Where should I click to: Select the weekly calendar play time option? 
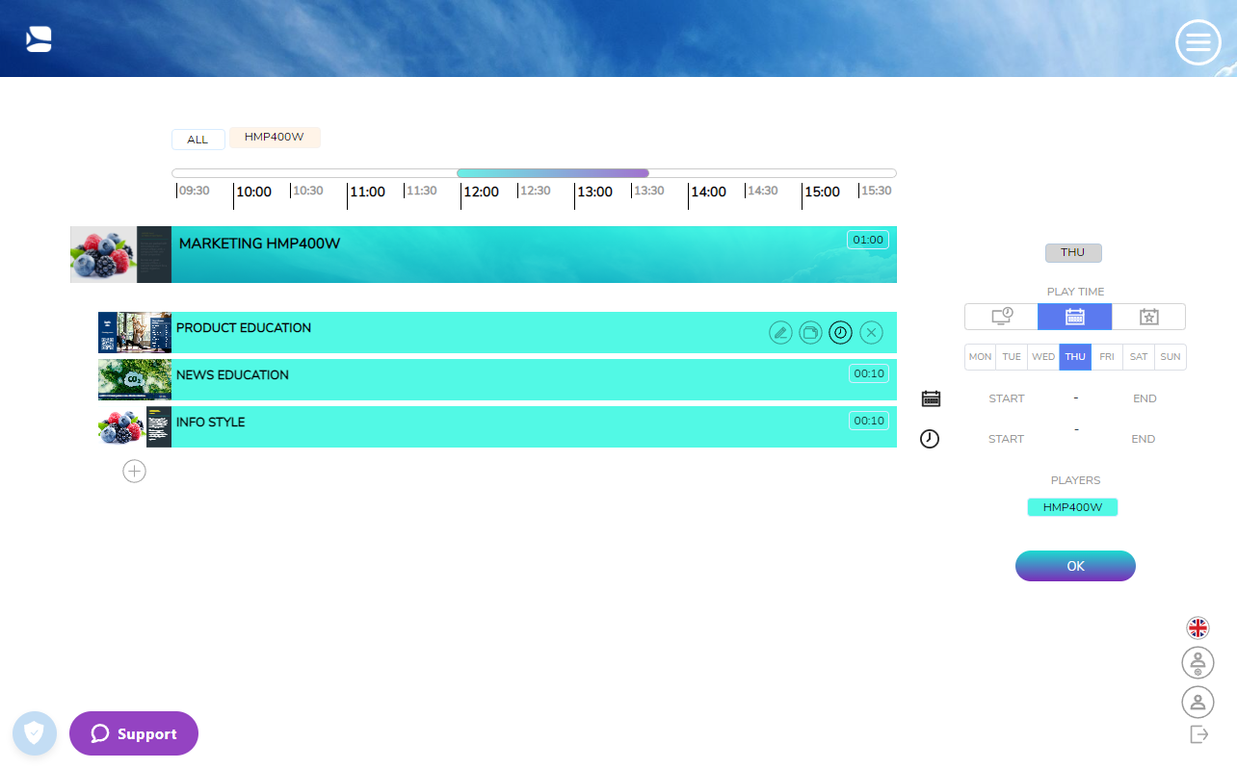point(1074,316)
